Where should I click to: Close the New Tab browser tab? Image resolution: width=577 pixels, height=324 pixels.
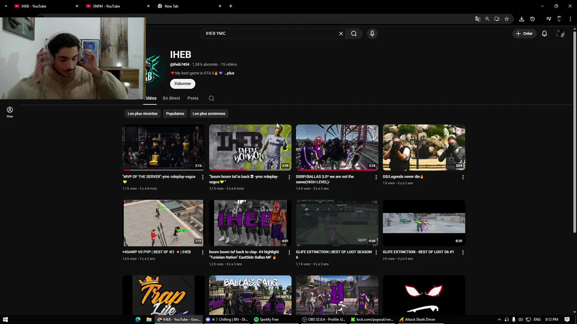pos(220,6)
